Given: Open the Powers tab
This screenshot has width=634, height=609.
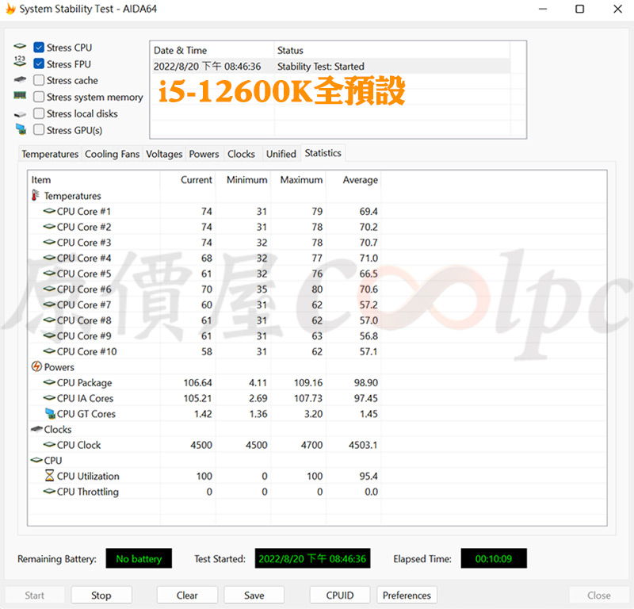Looking at the screenshot, I should 204,154.
